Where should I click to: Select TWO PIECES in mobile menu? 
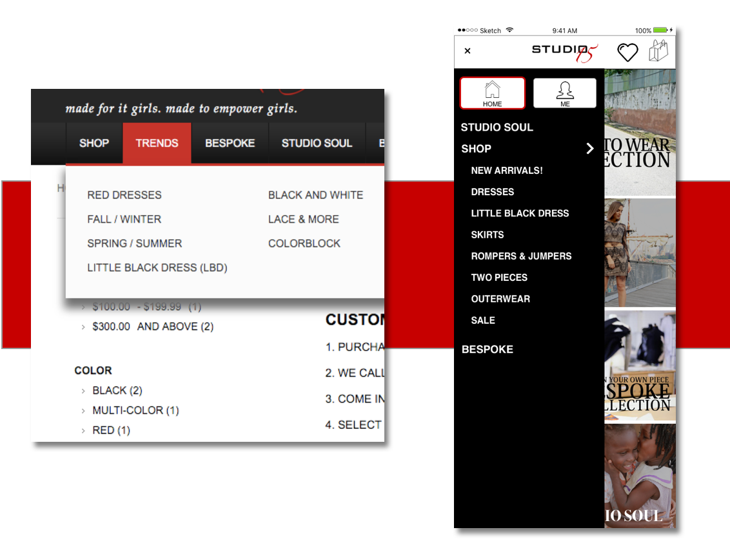[499, 278]
